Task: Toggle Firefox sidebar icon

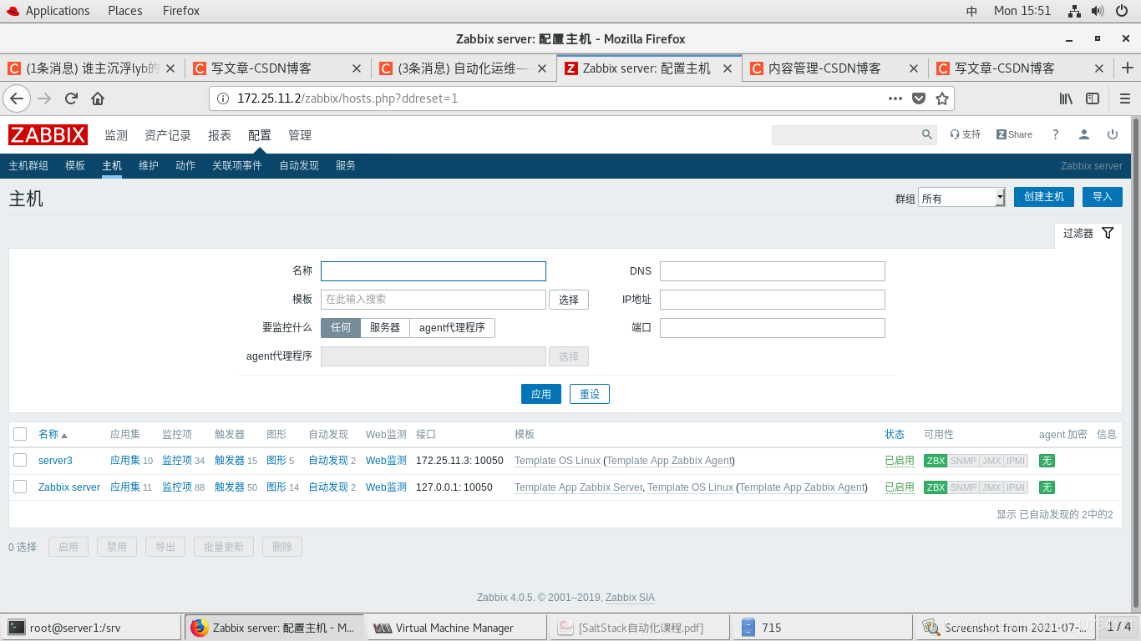Action: coord(1093,98)
